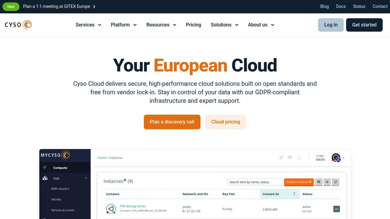Click the Home breadcrumb link
The height and width of the screenshot is (219, 390).
coord(102,158)
